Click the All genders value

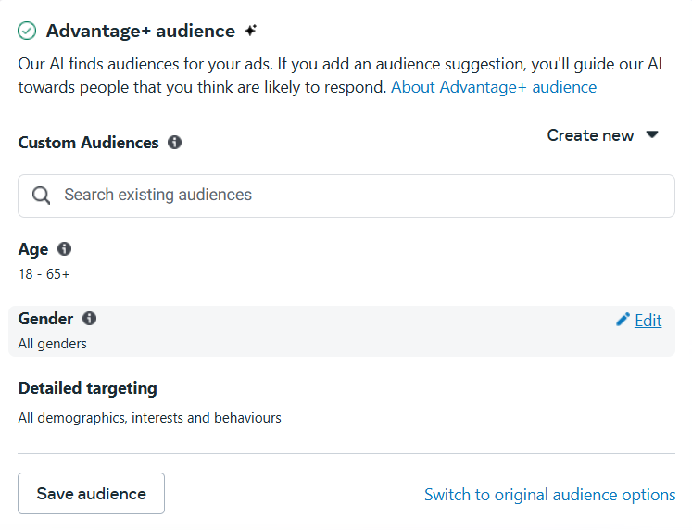click(x=52, y=344)
